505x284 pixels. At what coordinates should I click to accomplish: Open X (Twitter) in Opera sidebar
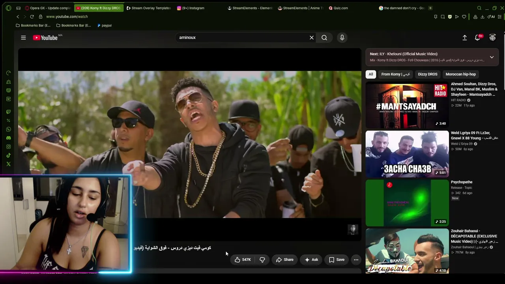9,164
